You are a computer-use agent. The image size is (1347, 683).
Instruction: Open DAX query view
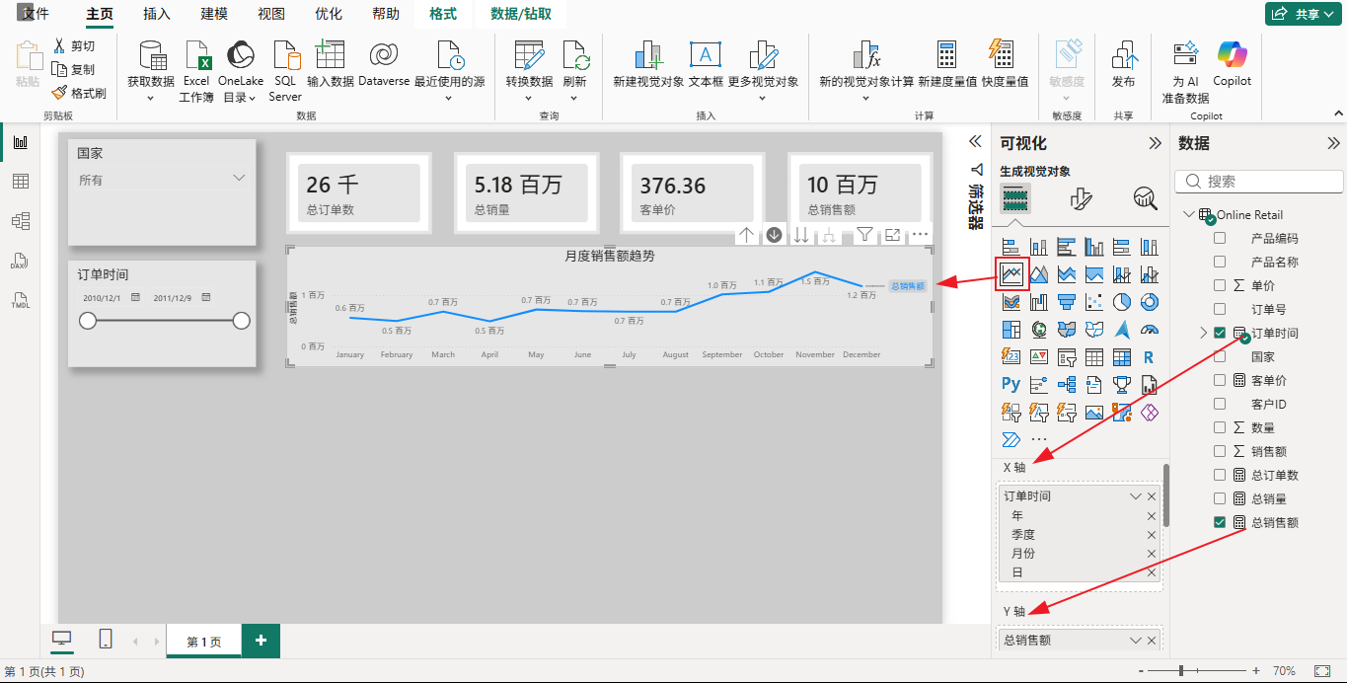click(20, 261)
